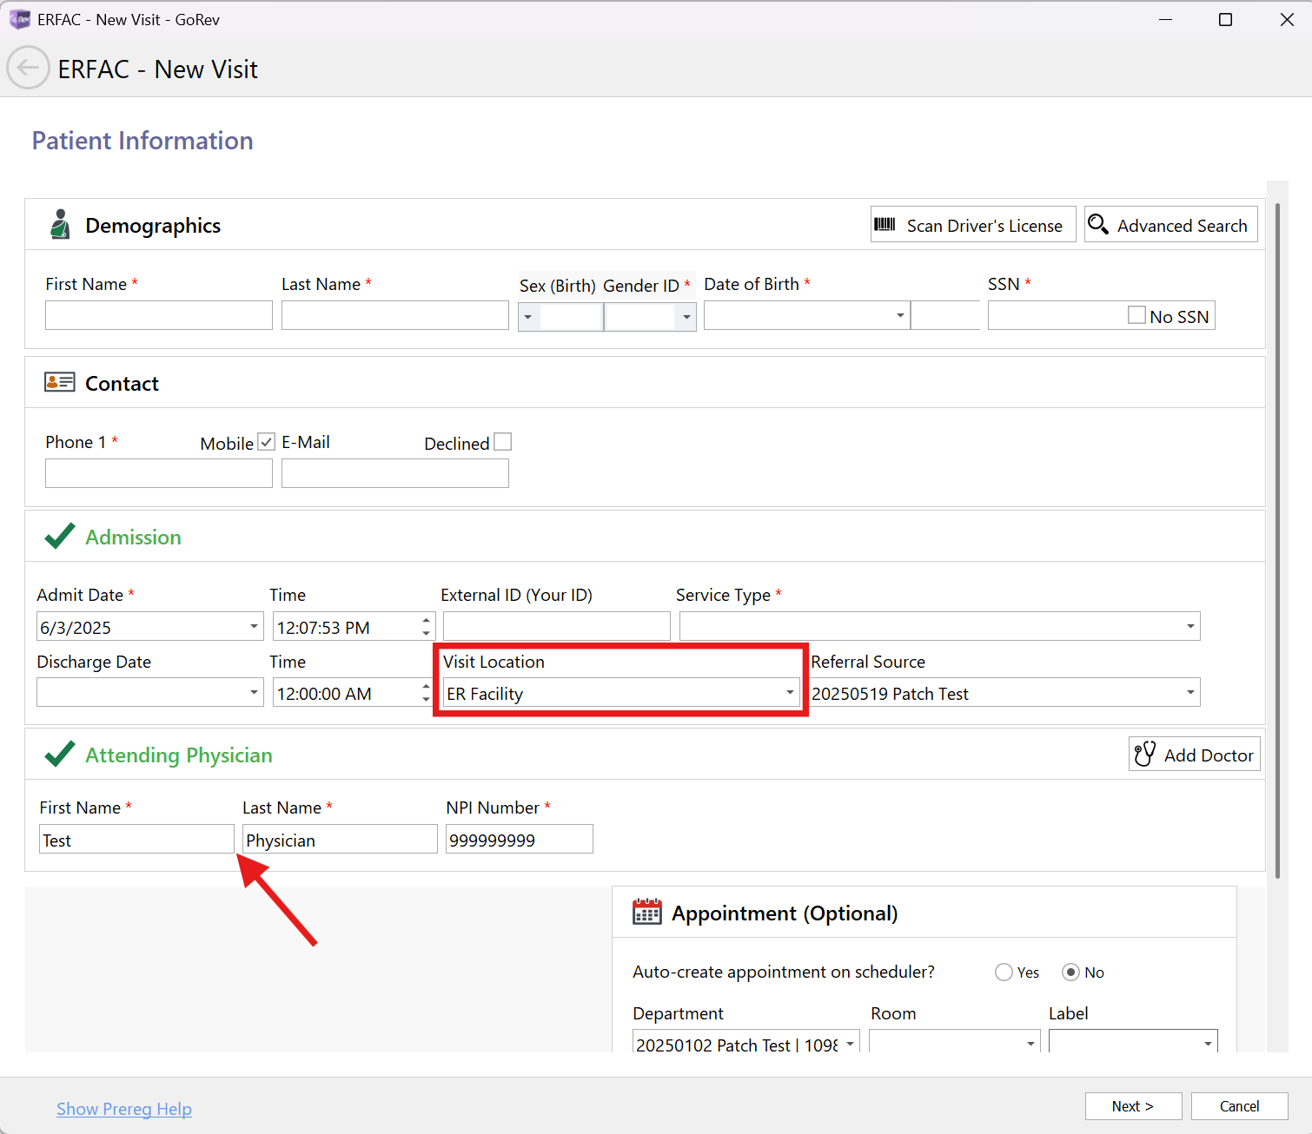Click the back arrow icon
This screenshot has width=1312, height=1134.
(x=28, y=68)
